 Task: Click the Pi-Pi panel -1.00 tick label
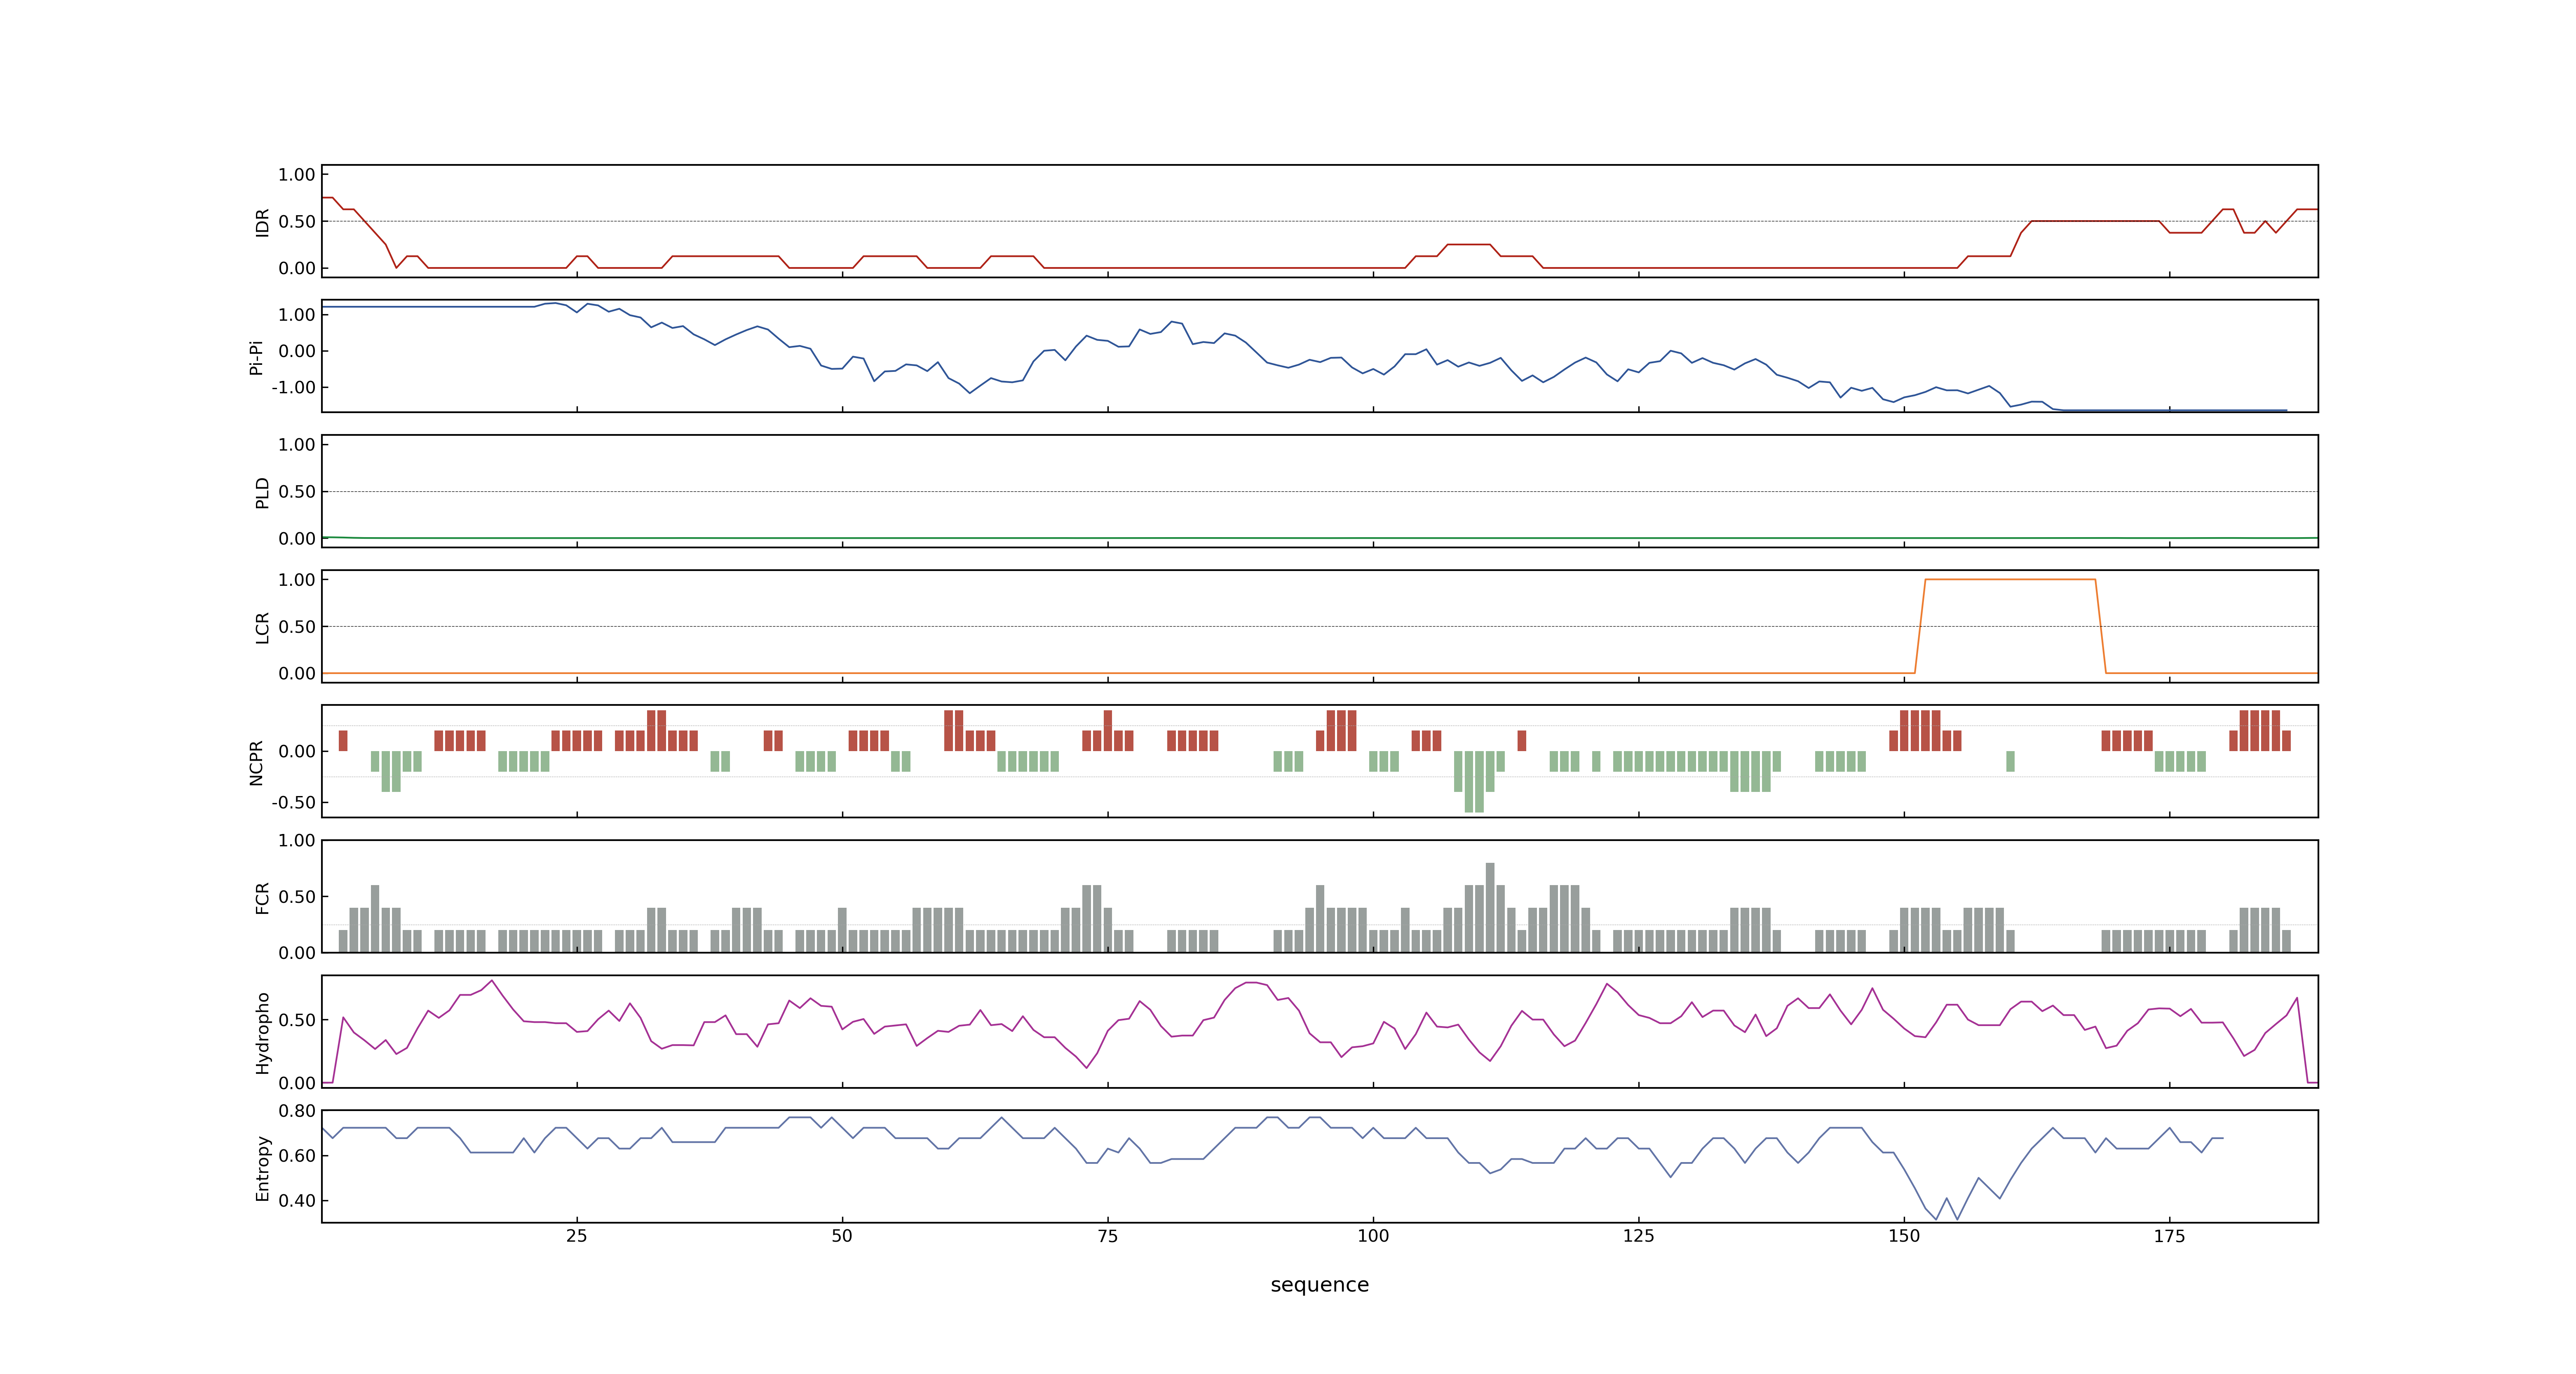coord(293,387)
